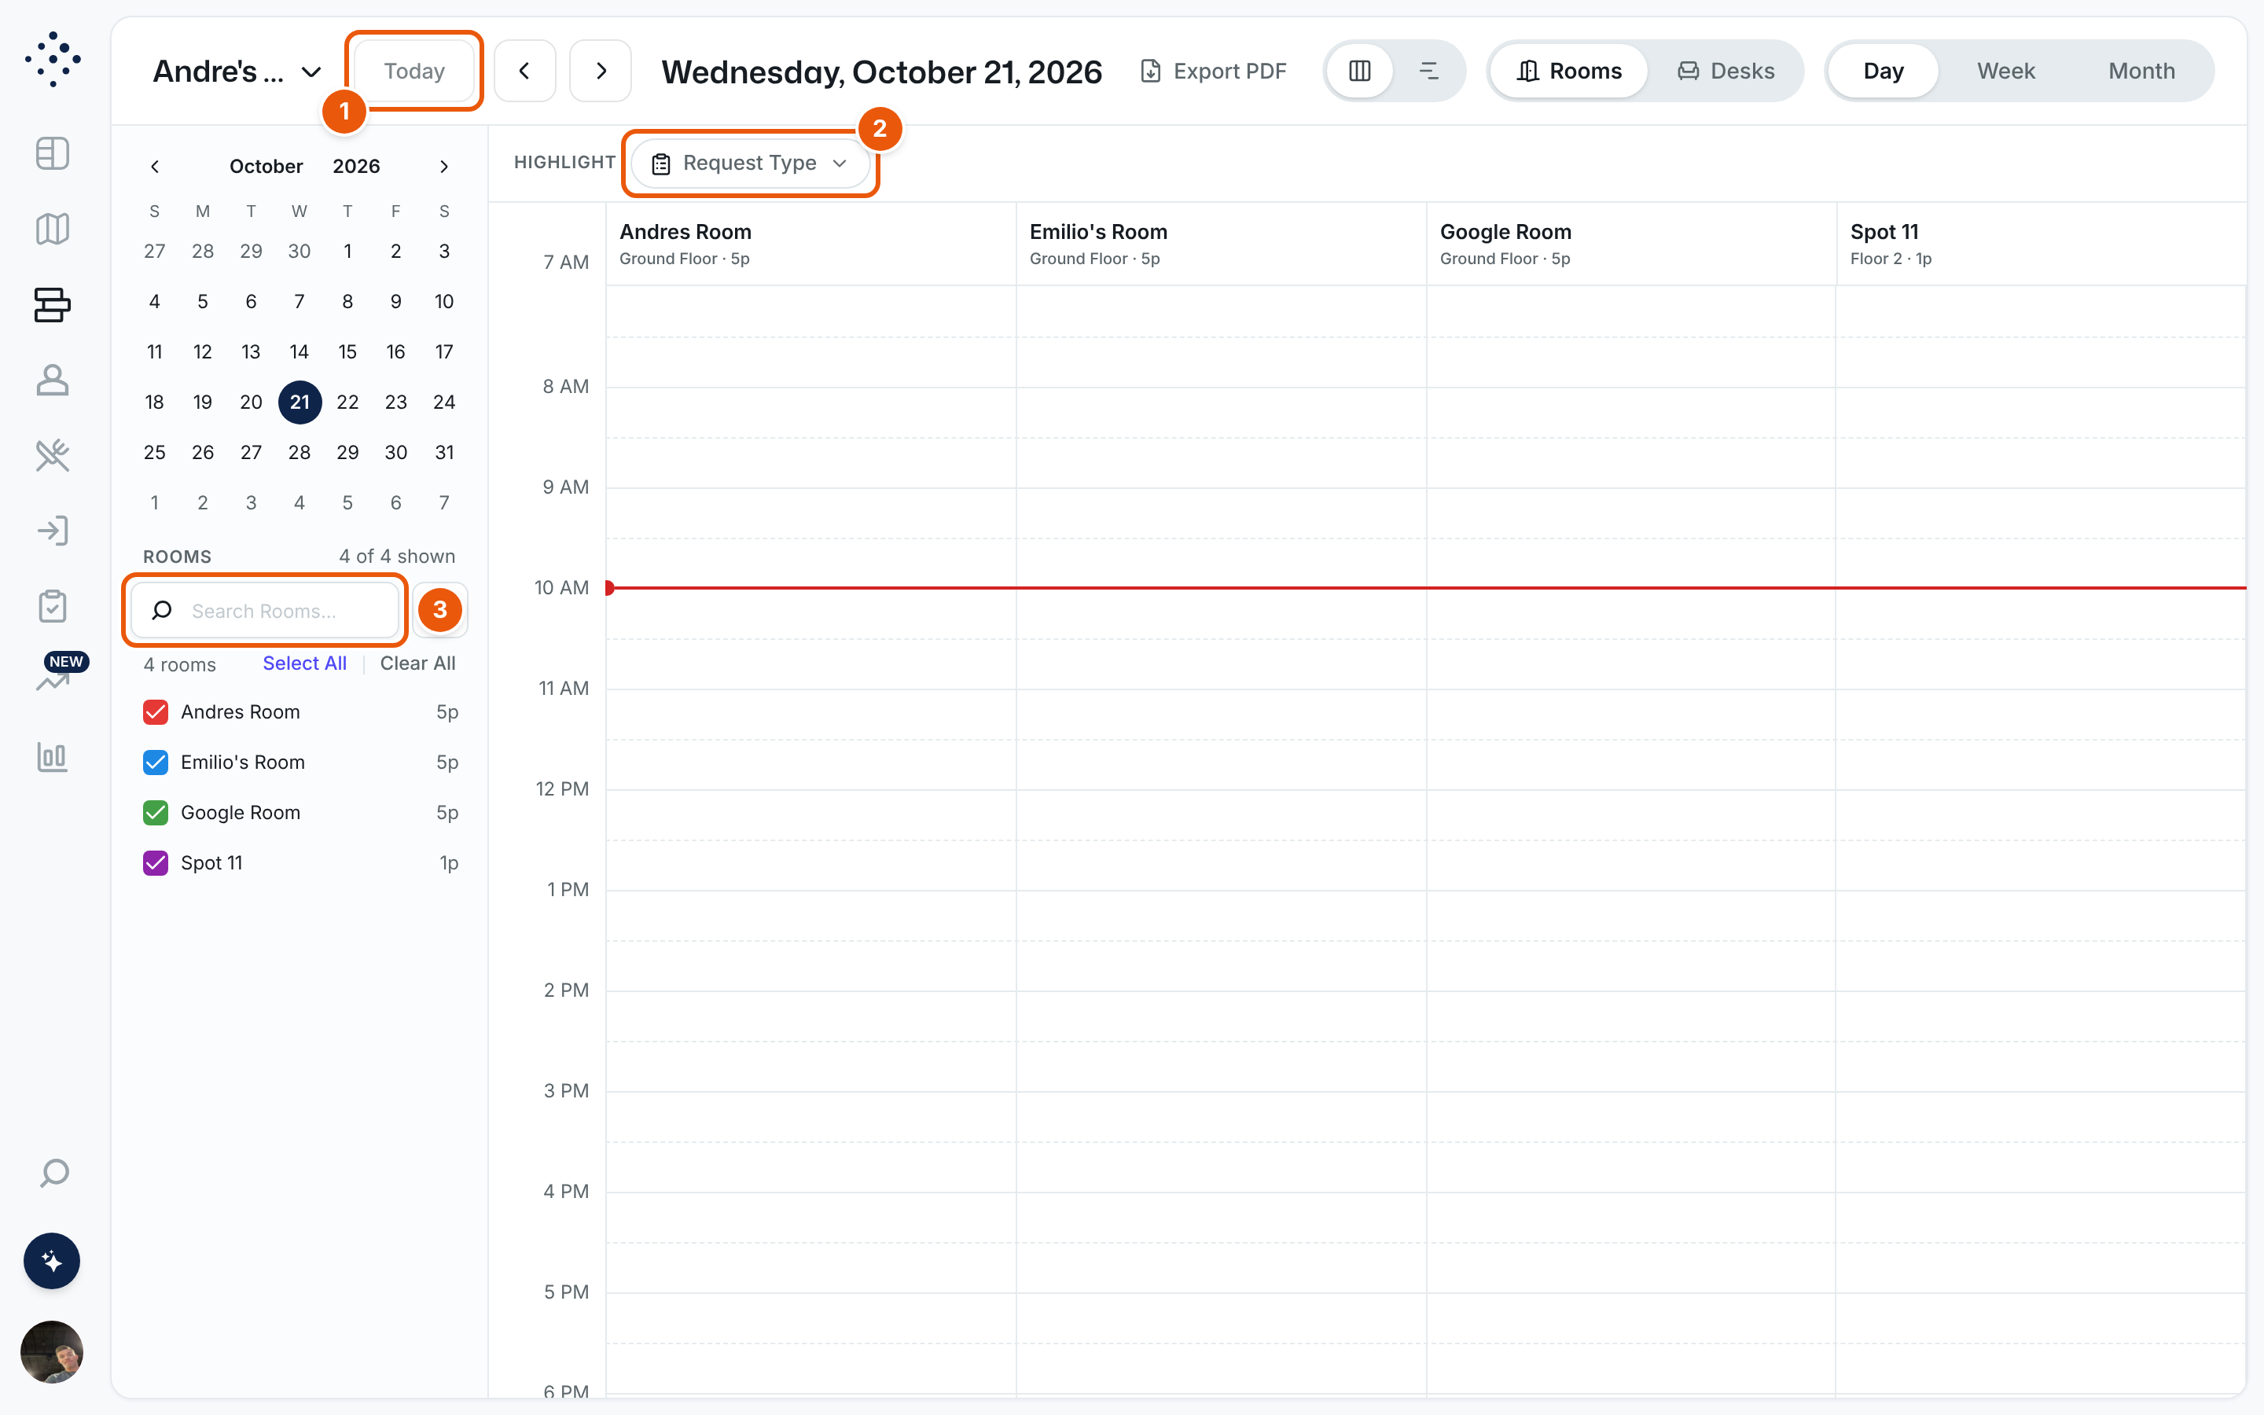Open the Andre's location dropdown

[x=237, y=71]
